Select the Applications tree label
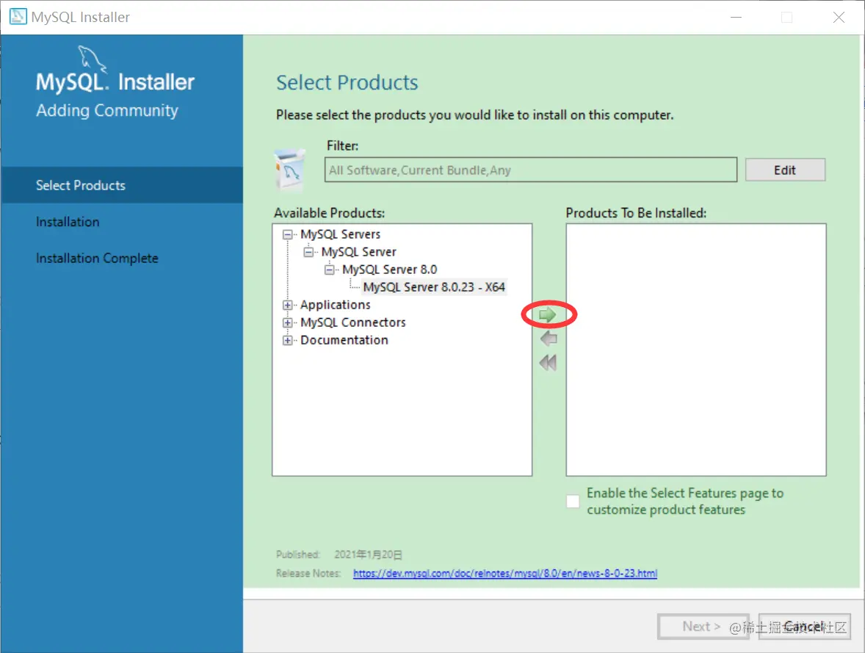This screenshot has width=865, height=653. 336,305
